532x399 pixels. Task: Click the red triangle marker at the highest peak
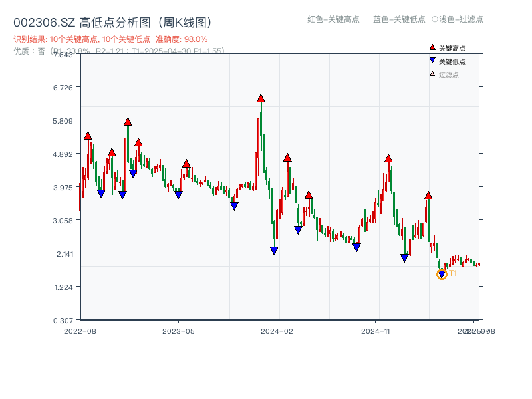pos(261,99)
